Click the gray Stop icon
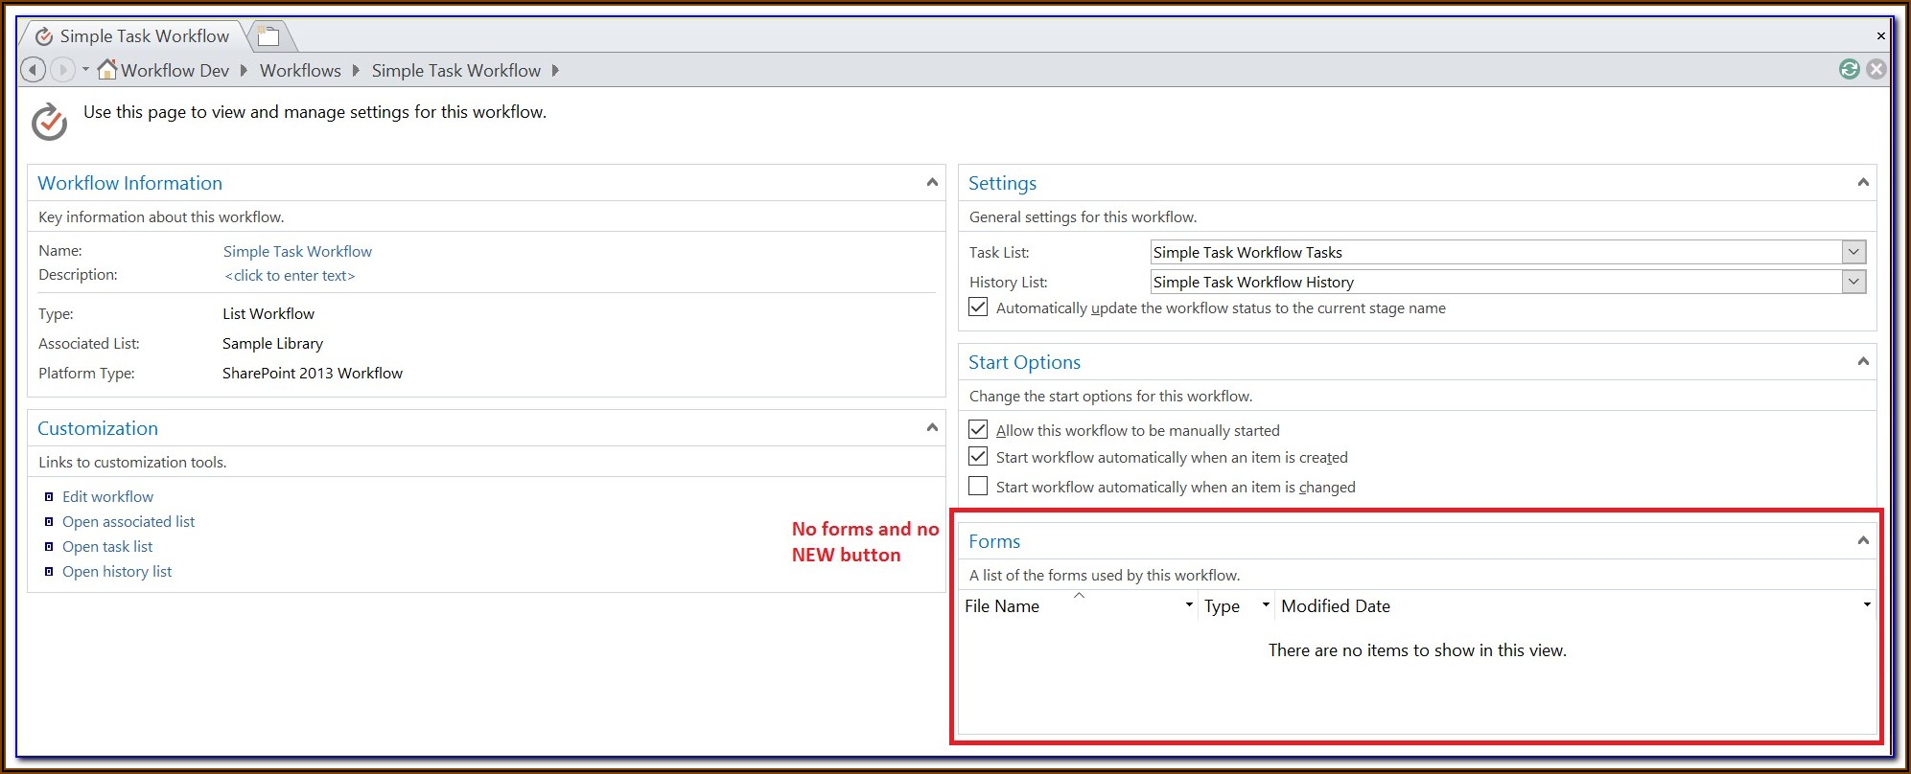 [x=1876, y=69]
